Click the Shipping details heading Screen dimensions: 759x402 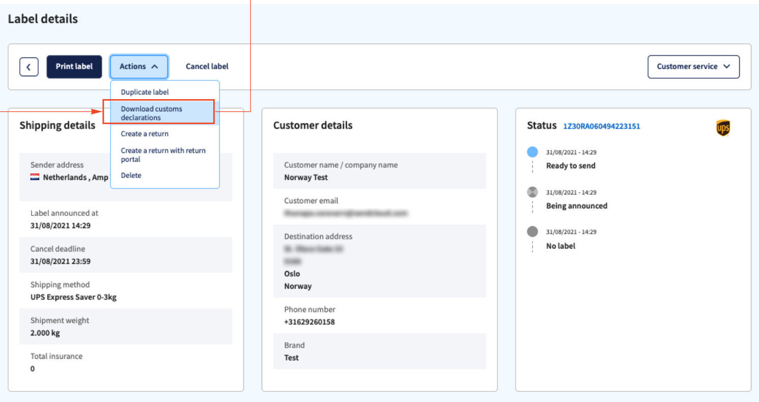(x=58, y=125)
